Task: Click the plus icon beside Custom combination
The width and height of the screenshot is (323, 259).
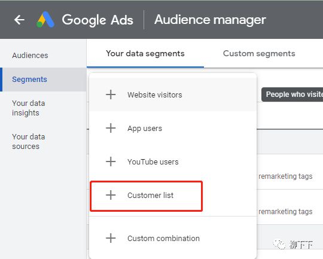Action: [111, 238]
